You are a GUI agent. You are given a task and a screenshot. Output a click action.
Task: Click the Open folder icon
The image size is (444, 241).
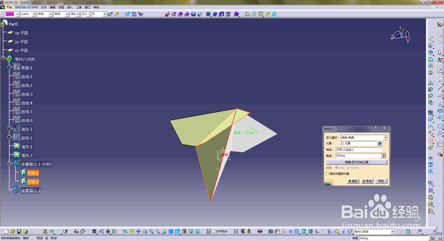tap(12, 232)
